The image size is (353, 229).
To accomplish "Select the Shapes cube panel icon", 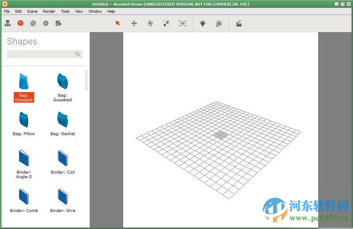I will pyautogui.click(x=20, y=23).
